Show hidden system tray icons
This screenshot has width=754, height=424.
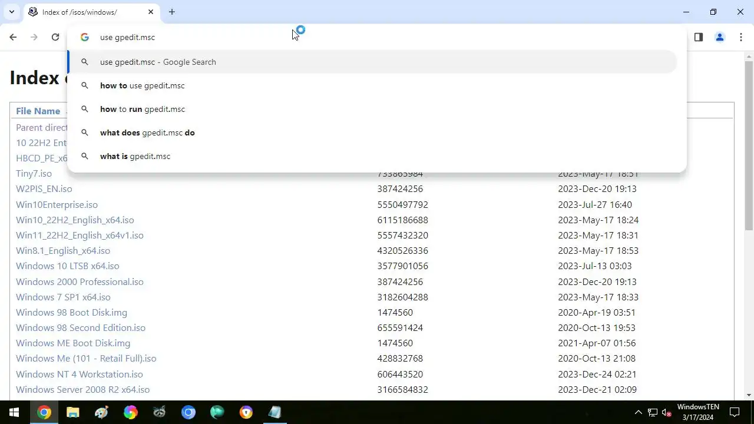pyautogui.click(x=638, y=412)
